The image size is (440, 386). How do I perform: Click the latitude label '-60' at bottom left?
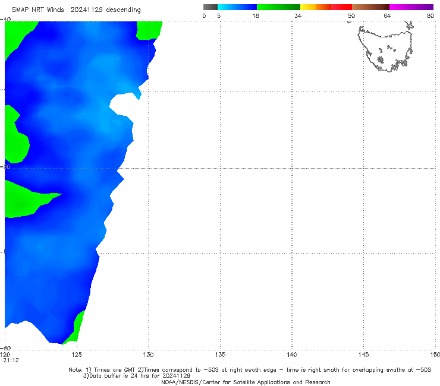[x=6, y=348]
